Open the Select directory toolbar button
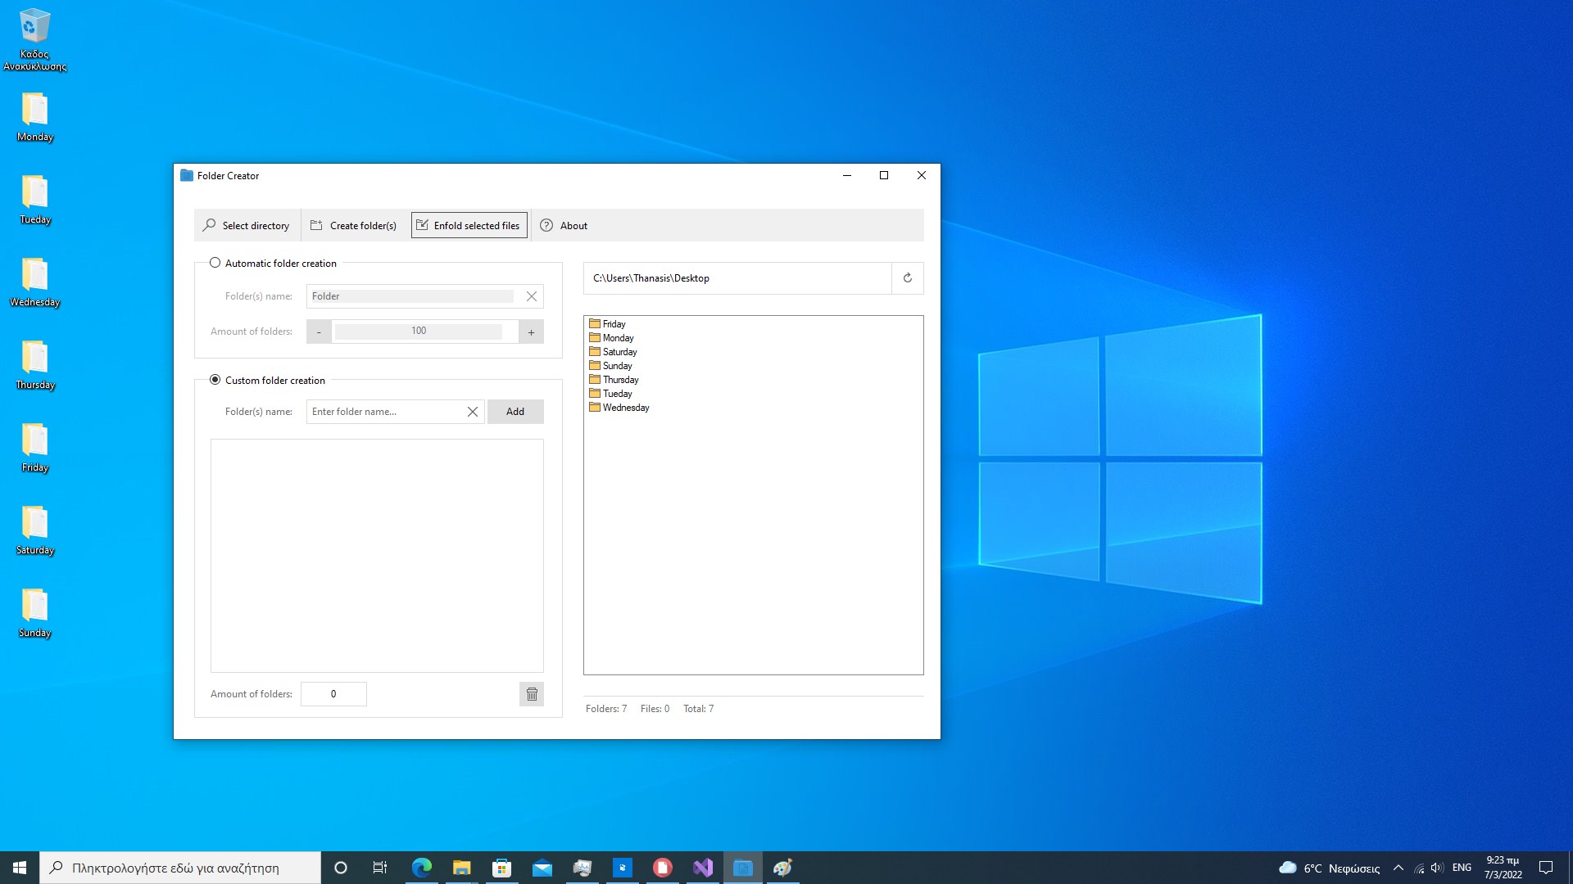Viewport: 1573px width, 884px height. click(x=247, y=226)
